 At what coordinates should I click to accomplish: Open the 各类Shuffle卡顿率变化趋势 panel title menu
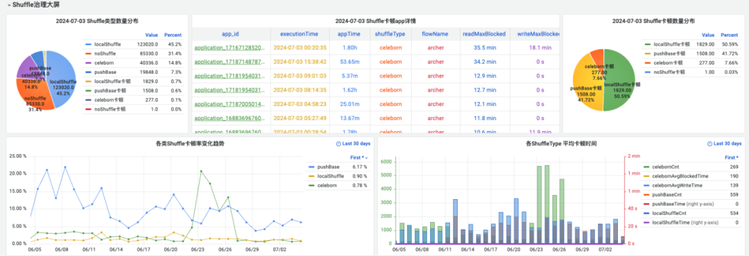click(189, 144)
